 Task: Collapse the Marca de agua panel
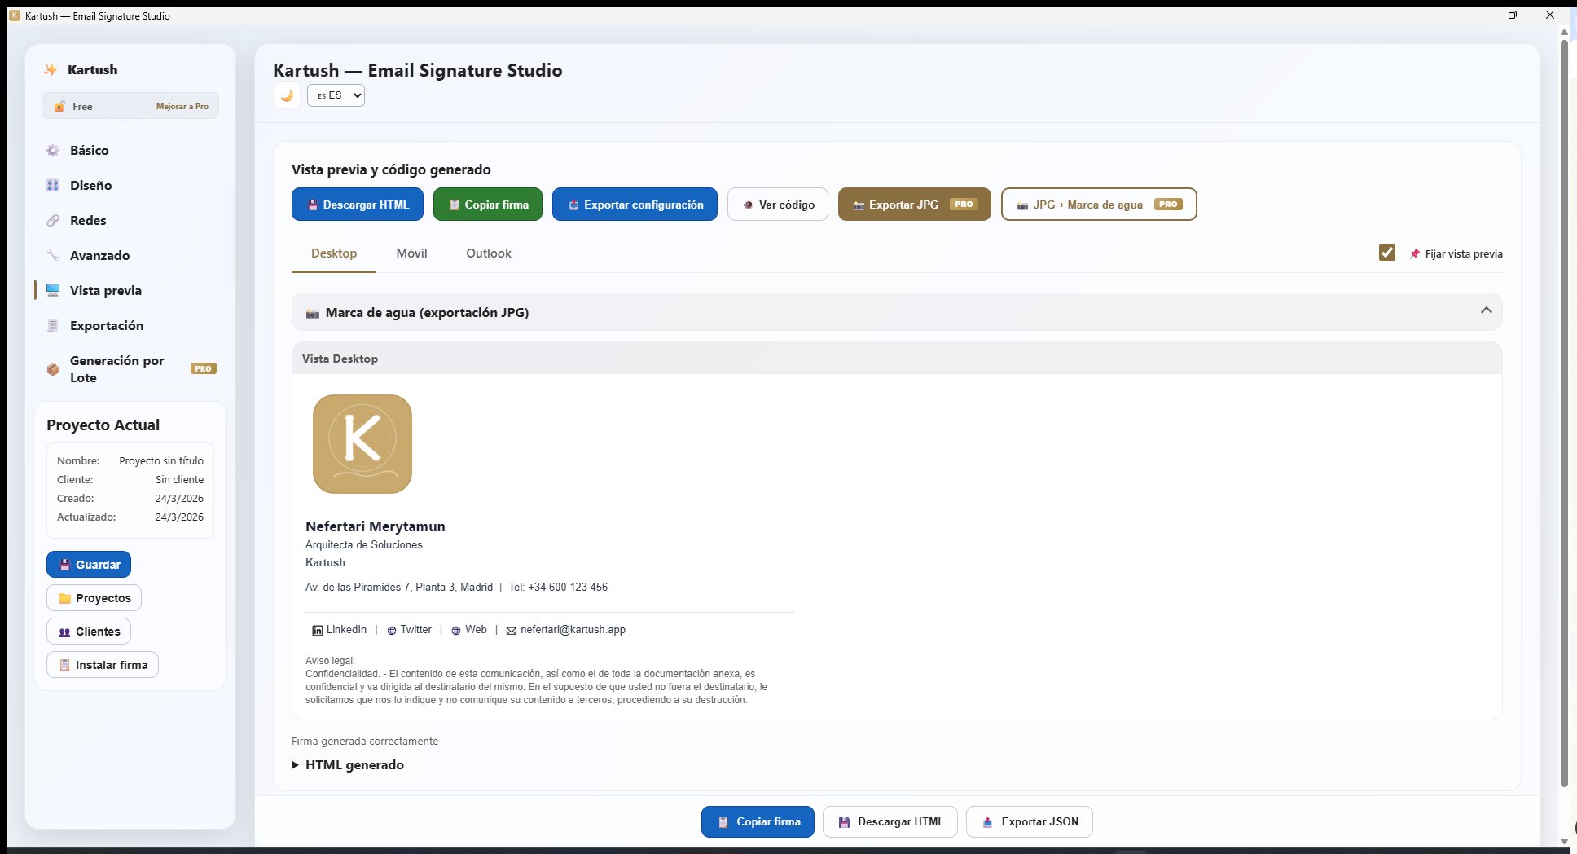[1486, 311]
